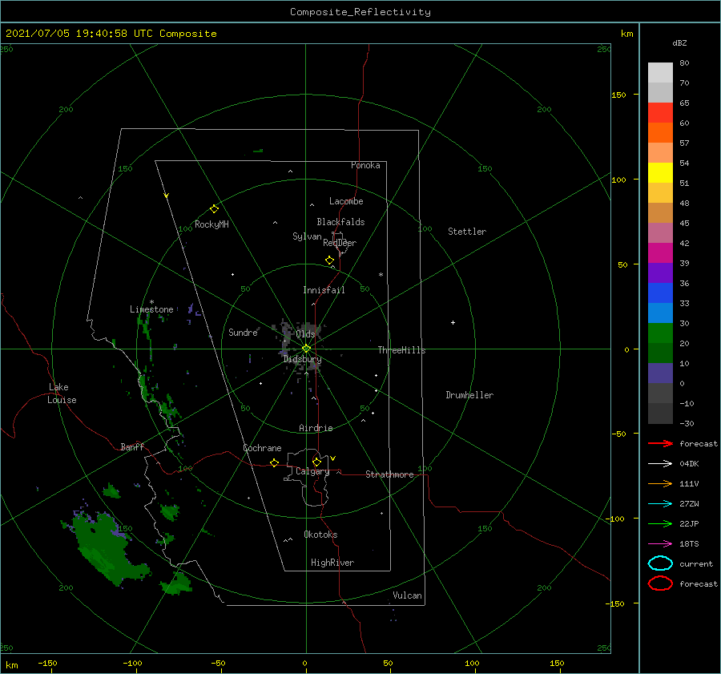The height and width of the screenshot is (674, 721).
Task: Click the dBZ legend heading
Action: click(x=679, y=42)
